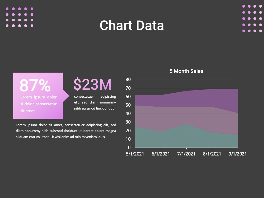Click the 0 value on vertical axis

coord(129,148)
